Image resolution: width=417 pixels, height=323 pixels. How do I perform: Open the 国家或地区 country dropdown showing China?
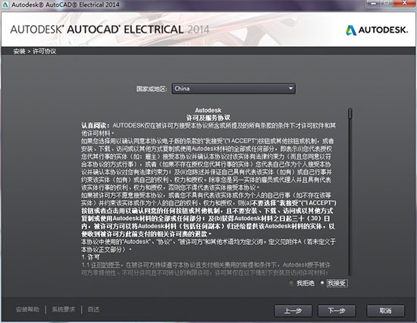click(x=234, y=89)
